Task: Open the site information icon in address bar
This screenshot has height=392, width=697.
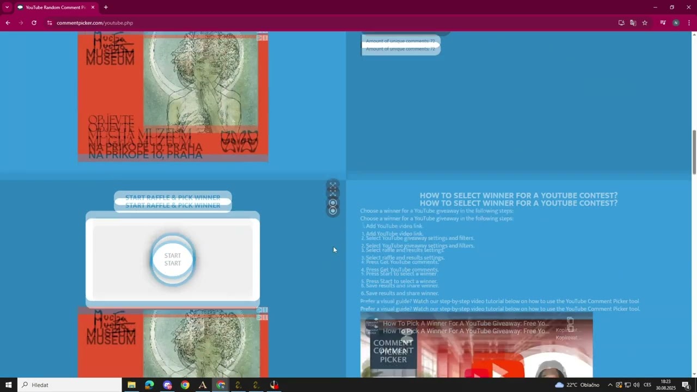Action: (50, 23)
